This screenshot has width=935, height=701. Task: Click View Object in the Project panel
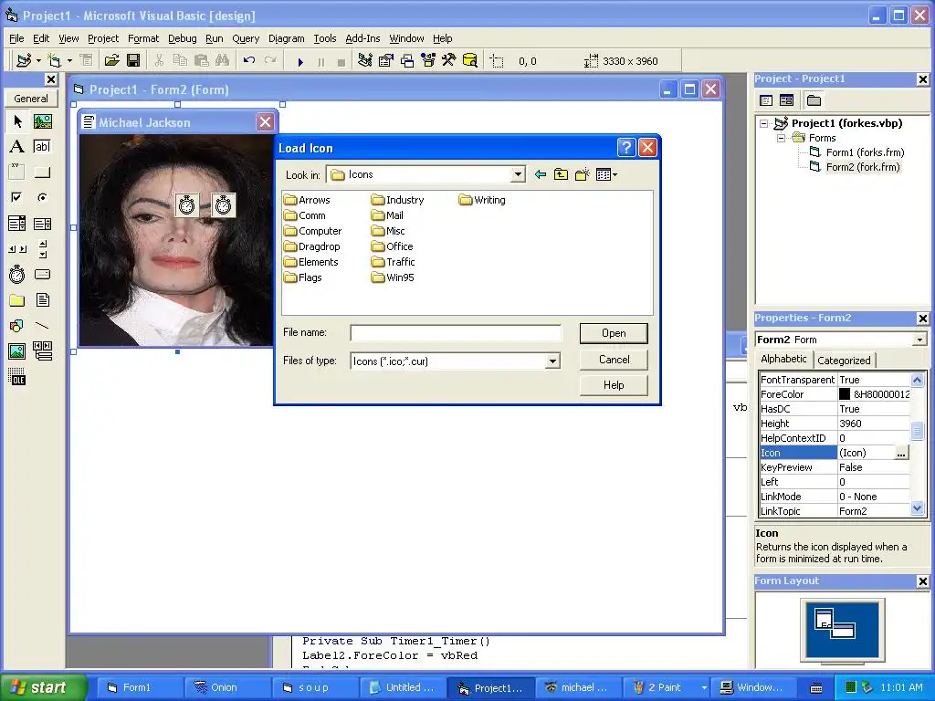coord(786,100)
